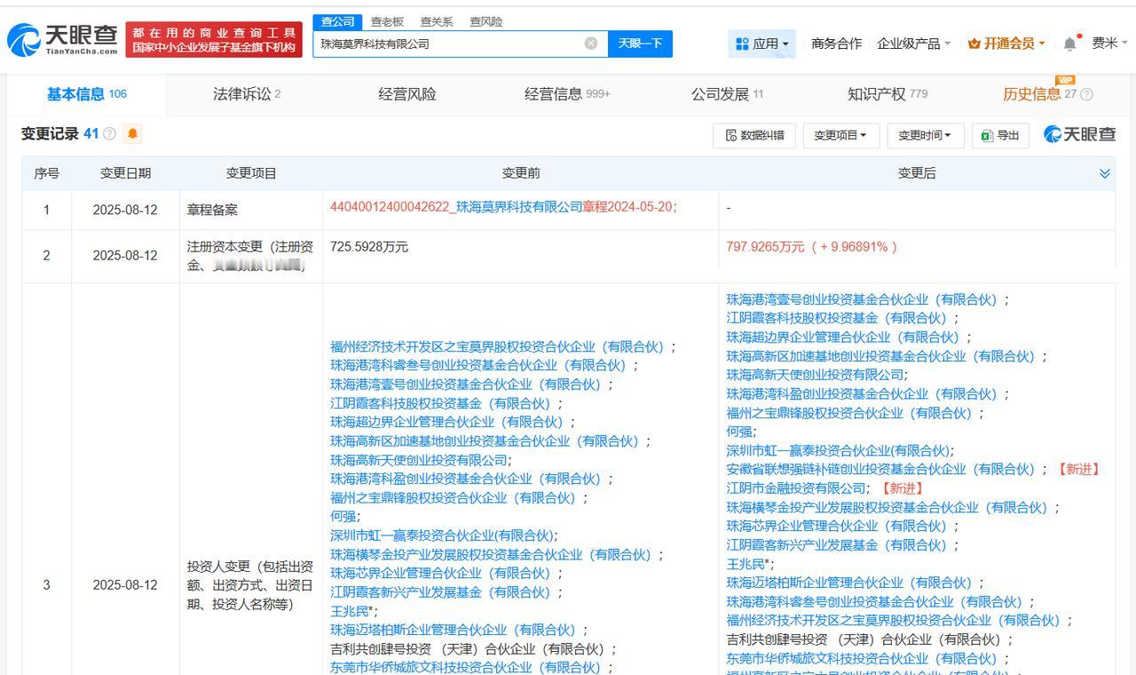Open the 历史信息 VIP tab
Image resolution: width=1136 pixels, height=675 pixels.
click(x=1038, y=94)
